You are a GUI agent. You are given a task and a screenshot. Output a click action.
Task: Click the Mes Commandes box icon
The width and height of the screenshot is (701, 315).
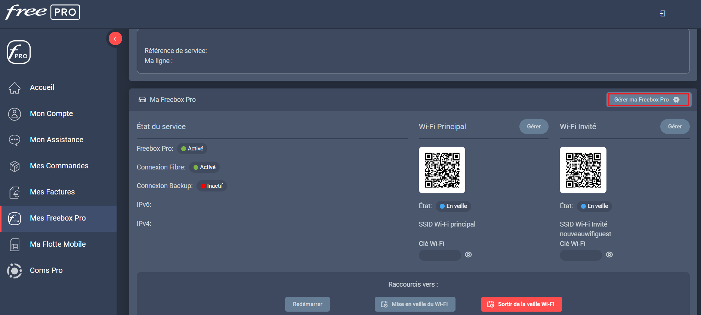pyautogui.click(x=15, y=166)
